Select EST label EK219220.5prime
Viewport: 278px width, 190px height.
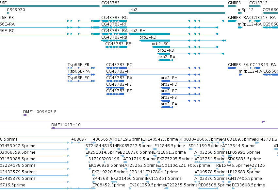110,172
